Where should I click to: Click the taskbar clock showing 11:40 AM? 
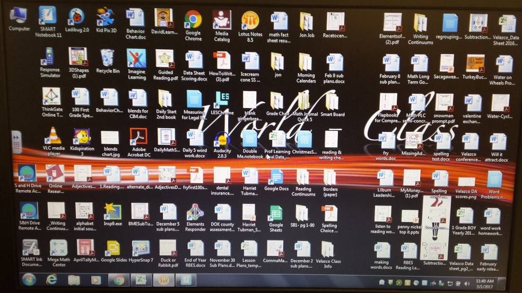(x=484, y=283)
